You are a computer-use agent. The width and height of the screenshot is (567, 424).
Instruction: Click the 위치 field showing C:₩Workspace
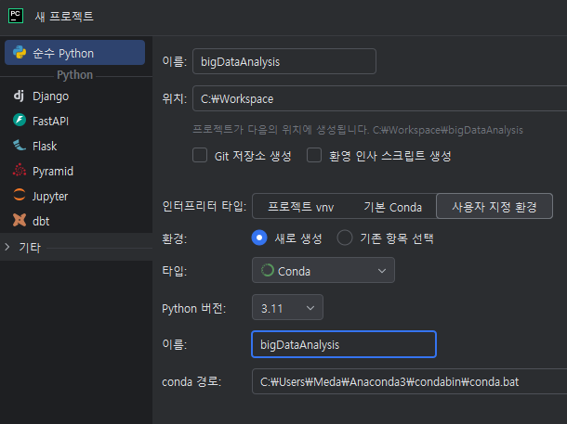coord(379,98)
